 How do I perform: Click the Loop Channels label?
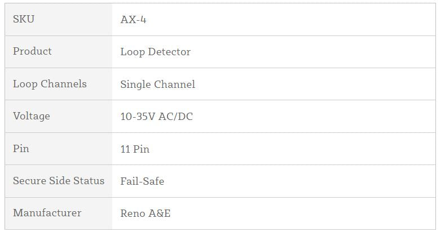(50, 84)
